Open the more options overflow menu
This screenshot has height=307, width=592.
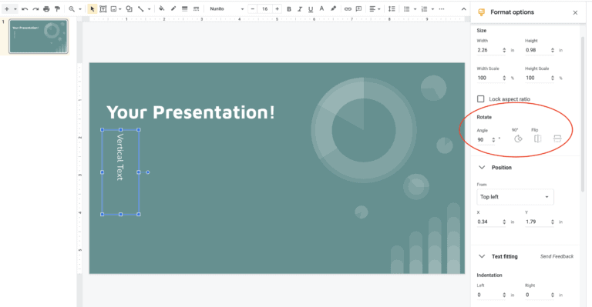(x=442, y=9)
